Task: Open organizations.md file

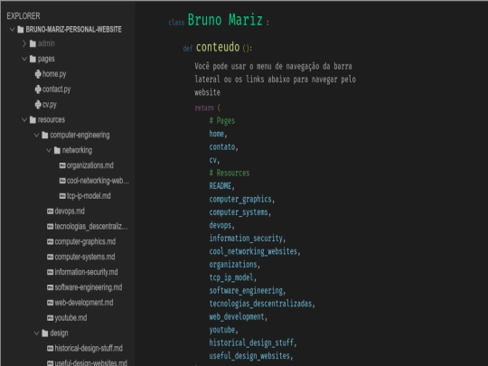Action: pos(90,165)
